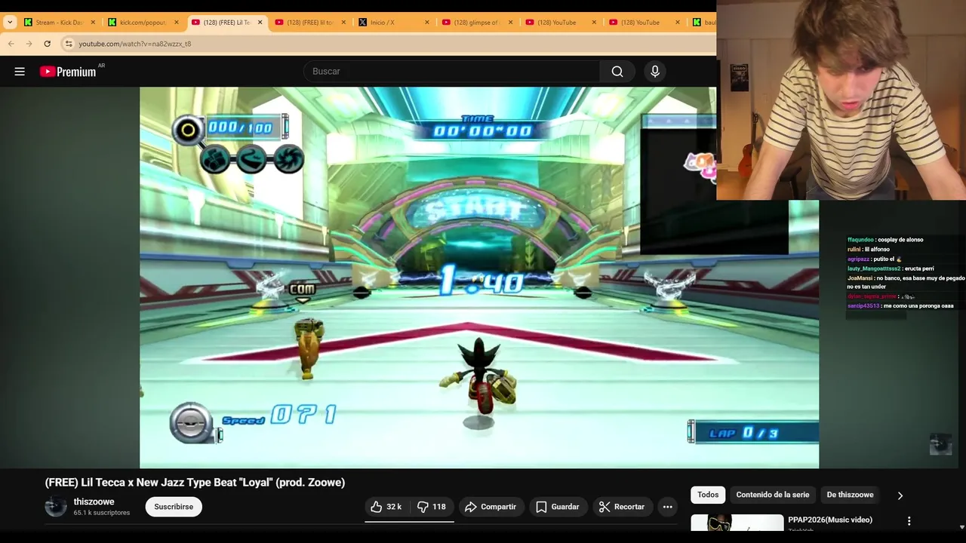The image size is (966, 543).
Task: Like the video with thumbs-up 32 k
Action: point(386,507)
